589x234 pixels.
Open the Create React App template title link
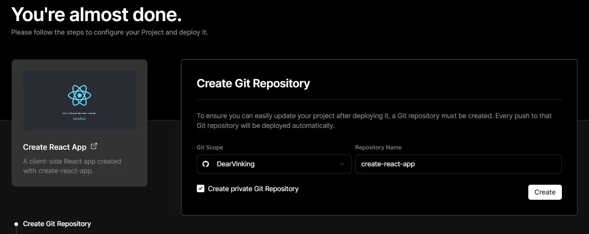pyautogui.click(x=55, y=147)
